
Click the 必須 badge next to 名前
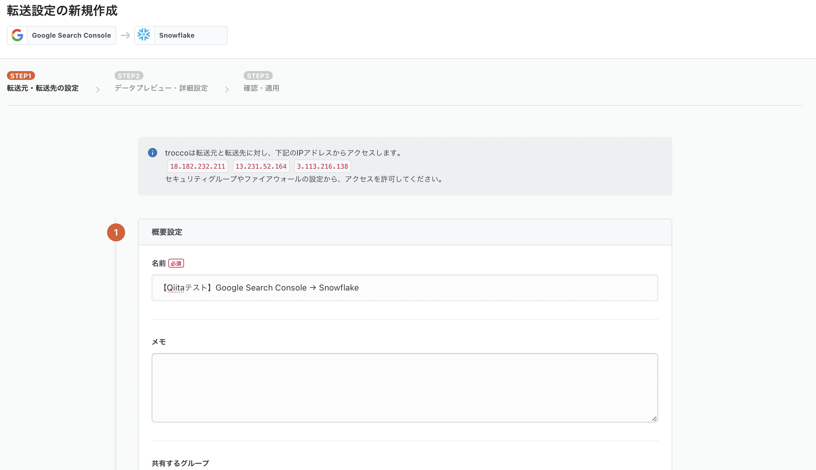176,263
